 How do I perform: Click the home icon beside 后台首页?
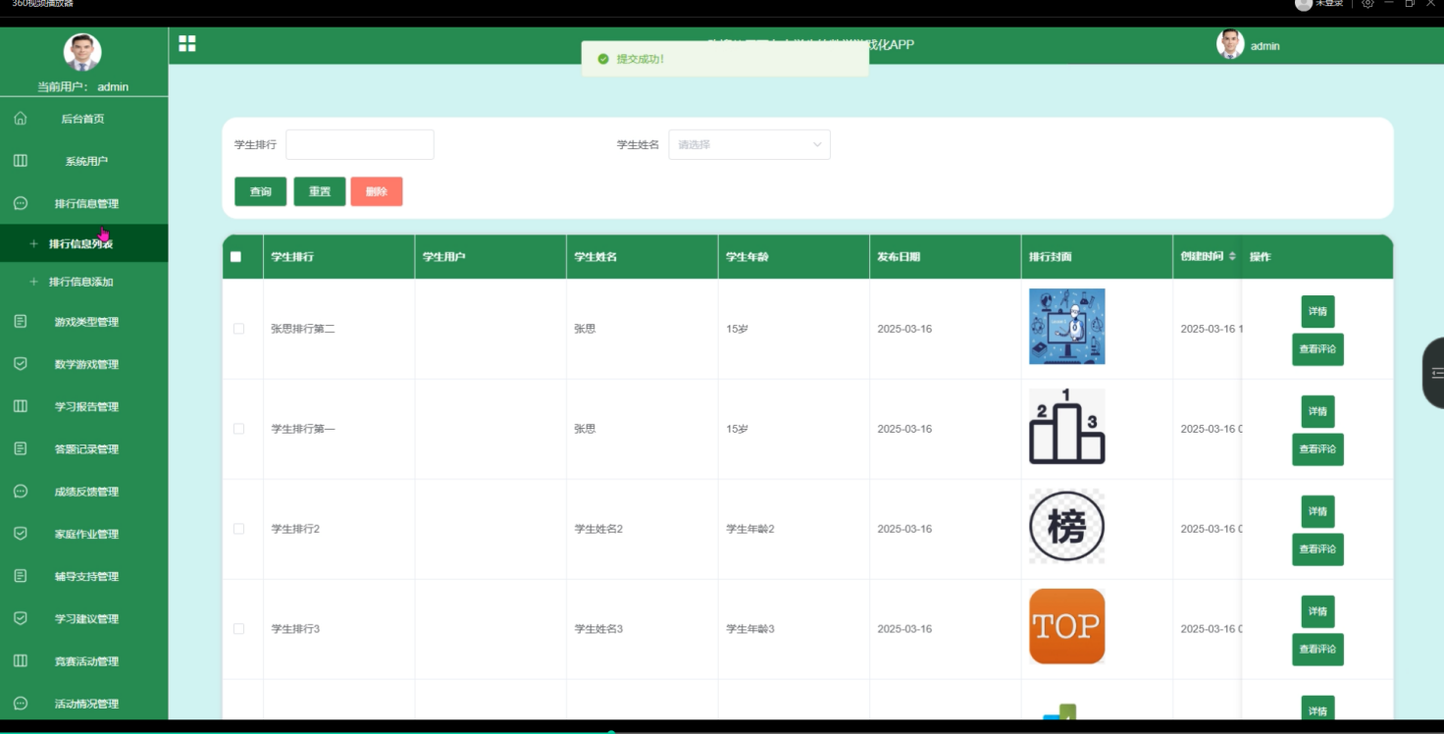[x=21, y=118]
